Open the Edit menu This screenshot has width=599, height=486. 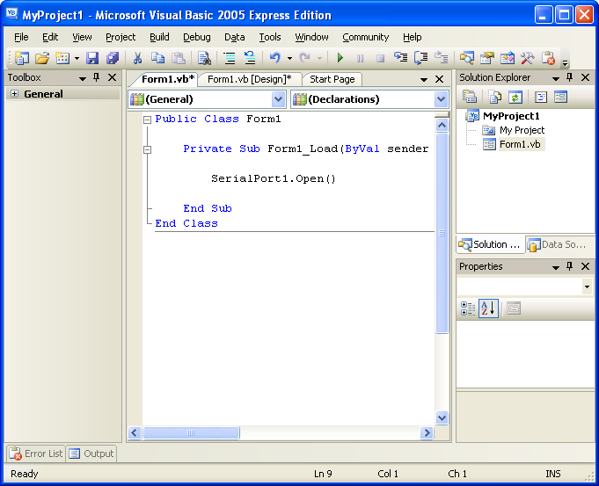pyautogui.click(x=50, y=37)
